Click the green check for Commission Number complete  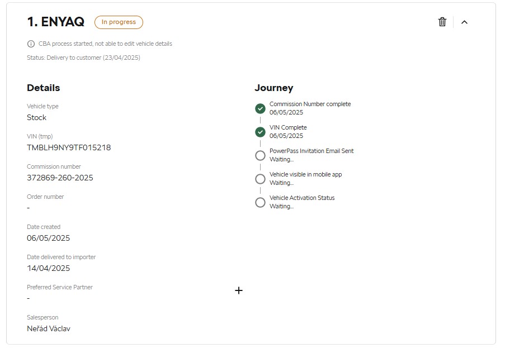(260, 109)
